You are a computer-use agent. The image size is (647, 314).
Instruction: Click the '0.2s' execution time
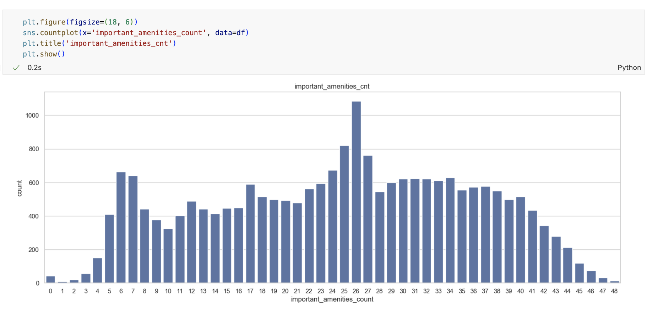click(34, 67)
